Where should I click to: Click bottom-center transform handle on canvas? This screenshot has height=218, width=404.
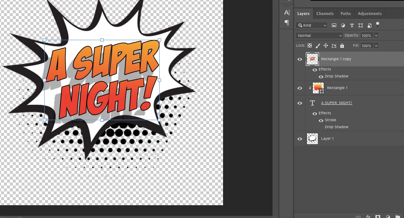(x=102, y=120)
